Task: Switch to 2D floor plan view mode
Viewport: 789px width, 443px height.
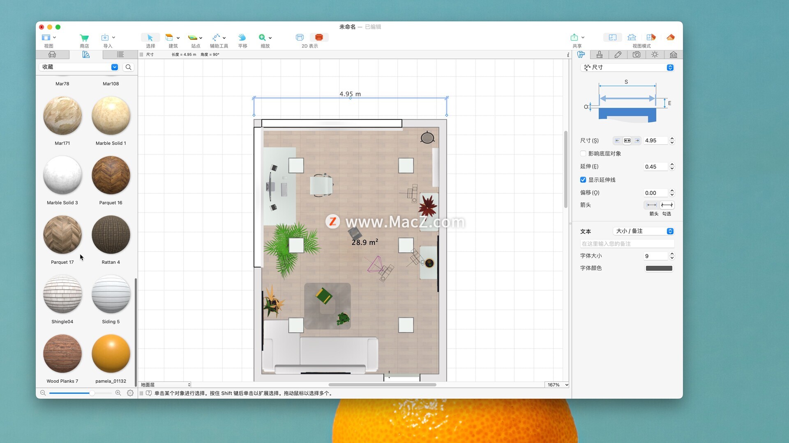Action: 612,37
